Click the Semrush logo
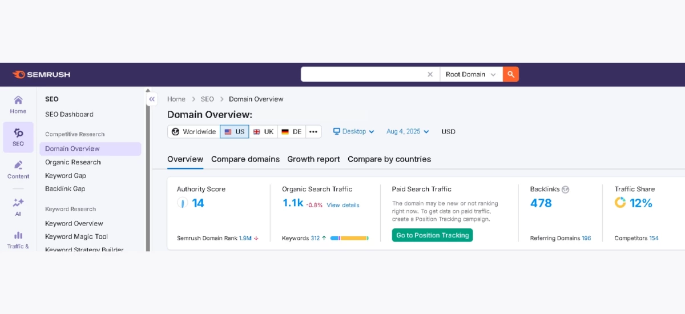The width and height of the screenshot is (685, 314). tap(41, 74)
